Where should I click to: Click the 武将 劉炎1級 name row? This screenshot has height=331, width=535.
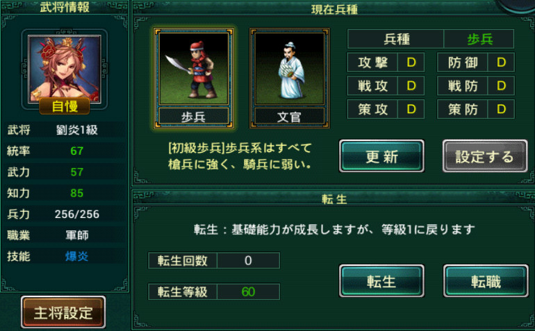coord(65,130)
